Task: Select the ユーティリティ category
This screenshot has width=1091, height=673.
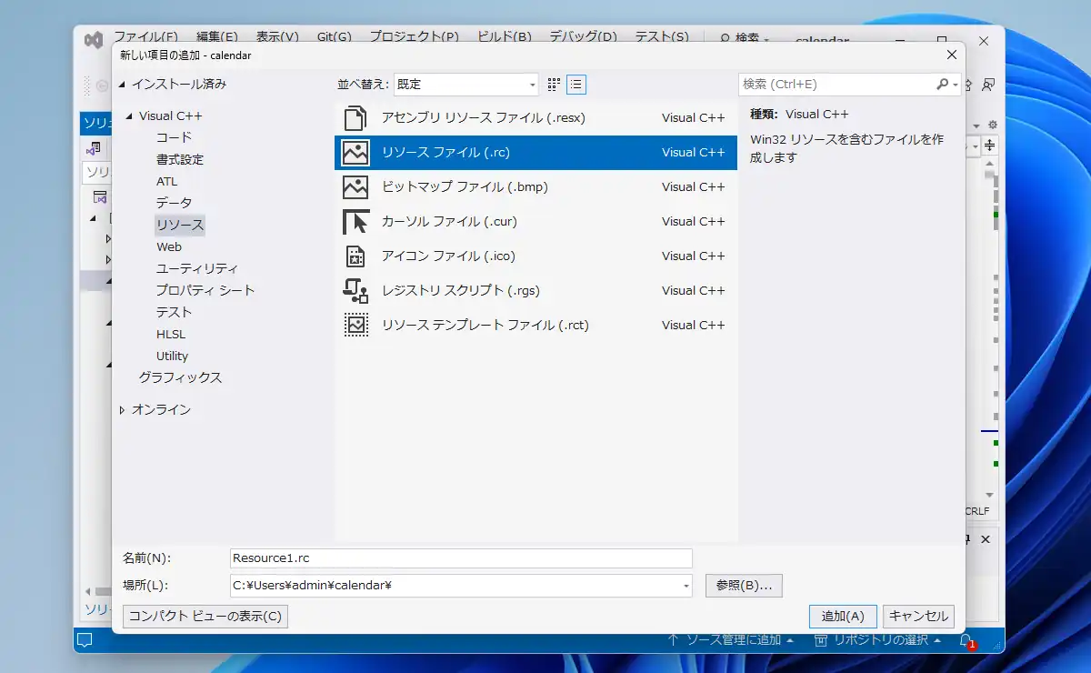Action: click(197, 268)
